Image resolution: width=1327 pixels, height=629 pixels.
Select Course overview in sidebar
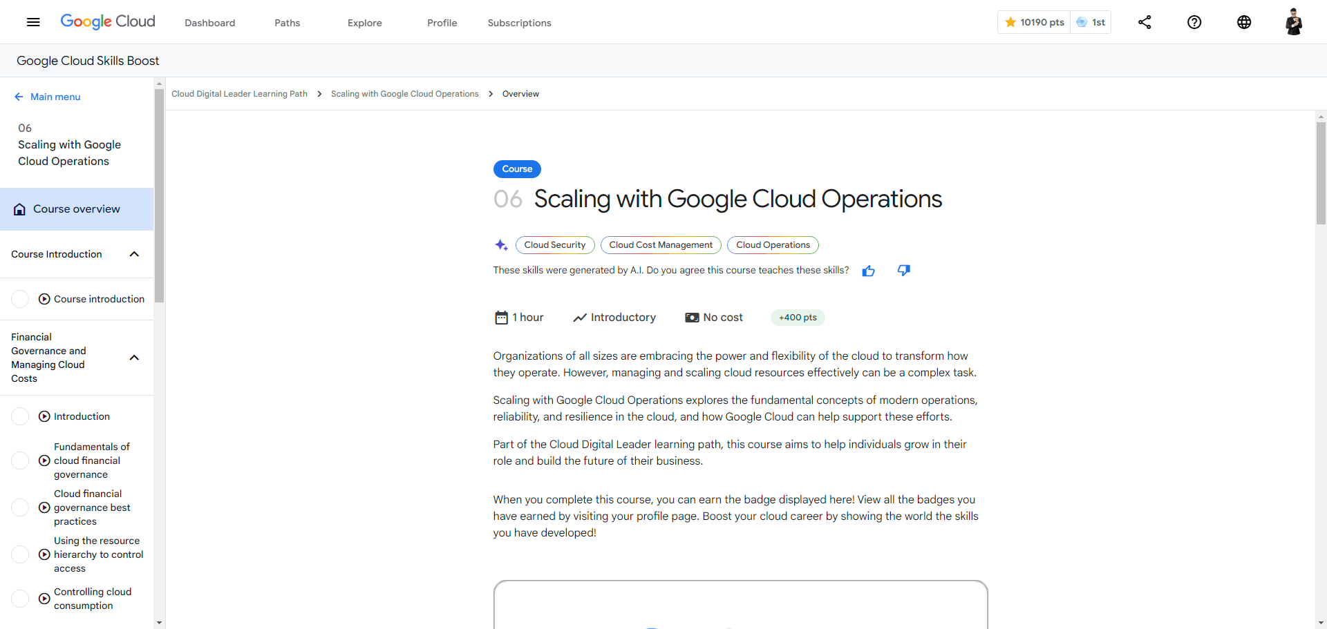(x=77, y=209)
